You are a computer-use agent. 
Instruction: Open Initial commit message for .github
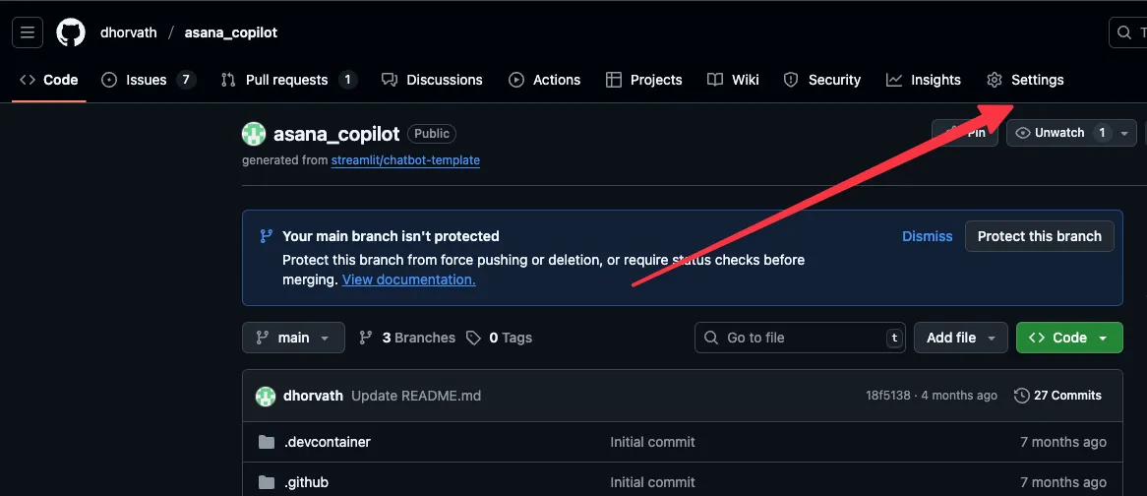(x=652, y=482)
